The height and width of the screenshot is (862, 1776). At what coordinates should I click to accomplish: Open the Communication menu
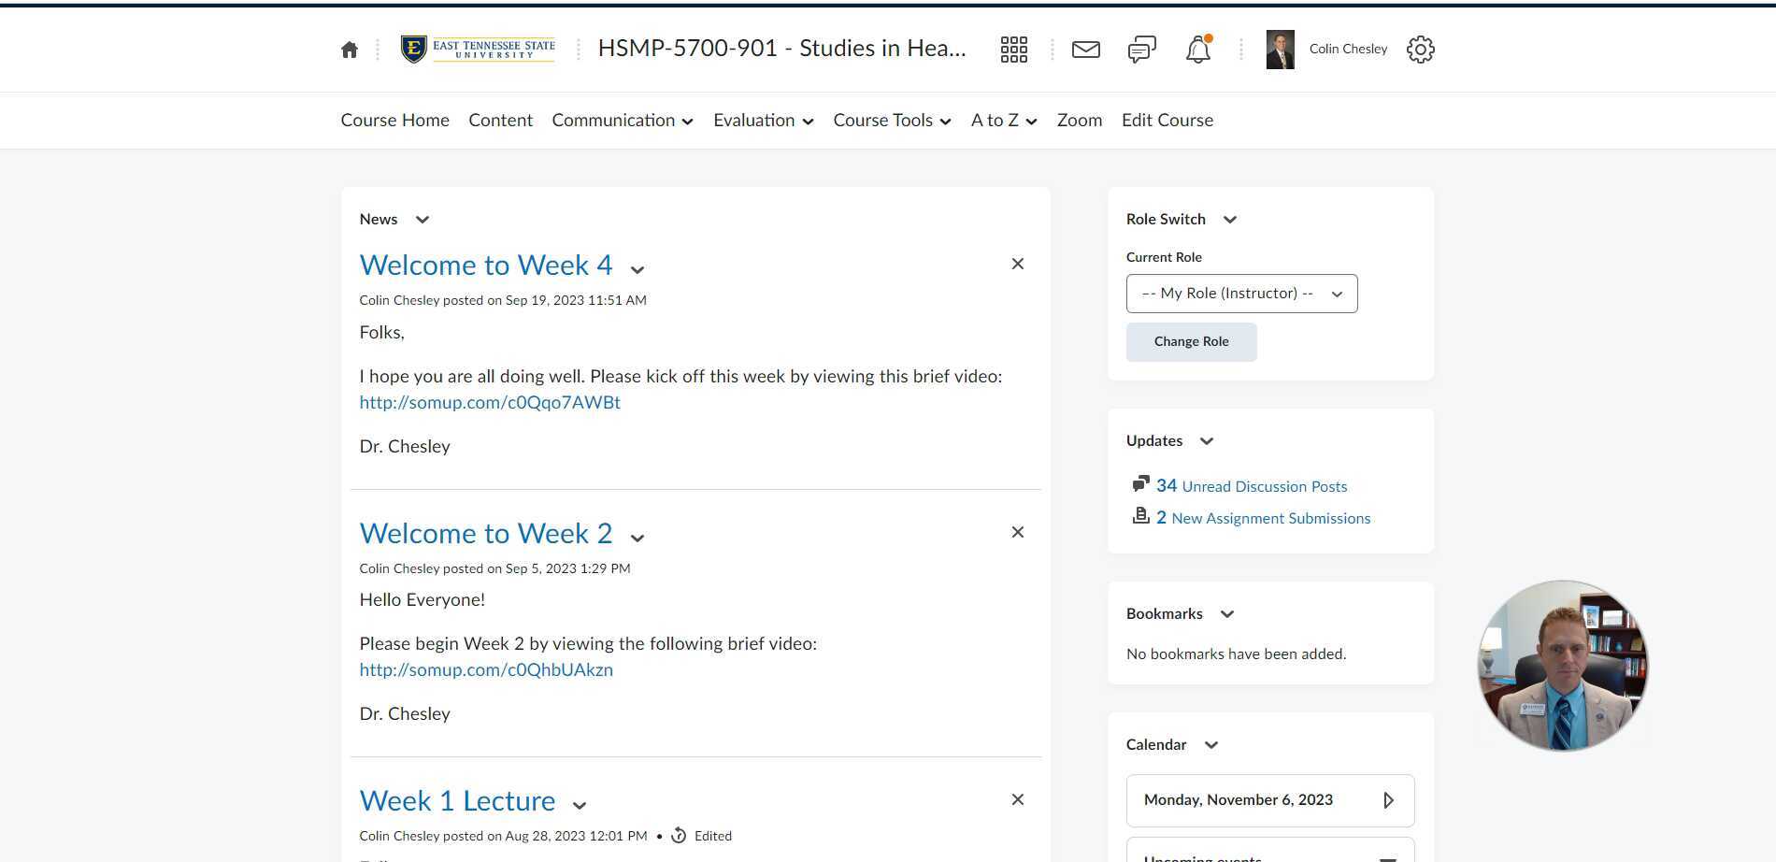(x=622, y=120)
